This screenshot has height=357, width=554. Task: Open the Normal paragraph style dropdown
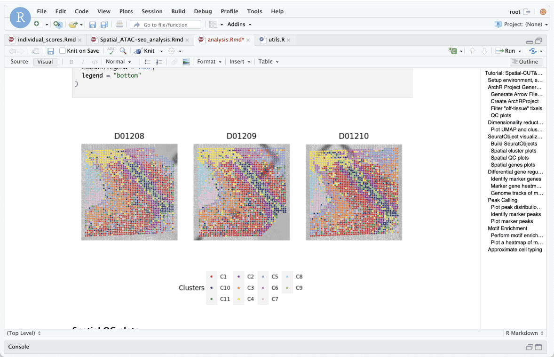pos(118,62)
